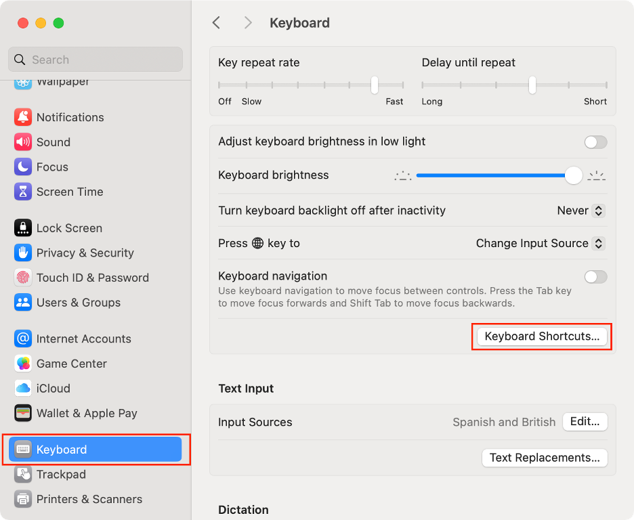Open Sound settings via its speaker icon

[21, 142]
